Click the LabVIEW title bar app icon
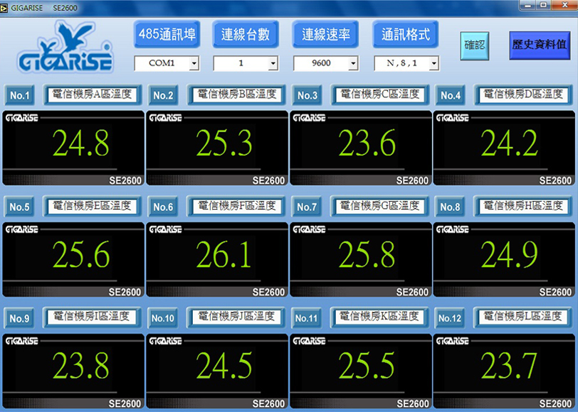This screenshot has width=578, height=412. tap(4, 8)
